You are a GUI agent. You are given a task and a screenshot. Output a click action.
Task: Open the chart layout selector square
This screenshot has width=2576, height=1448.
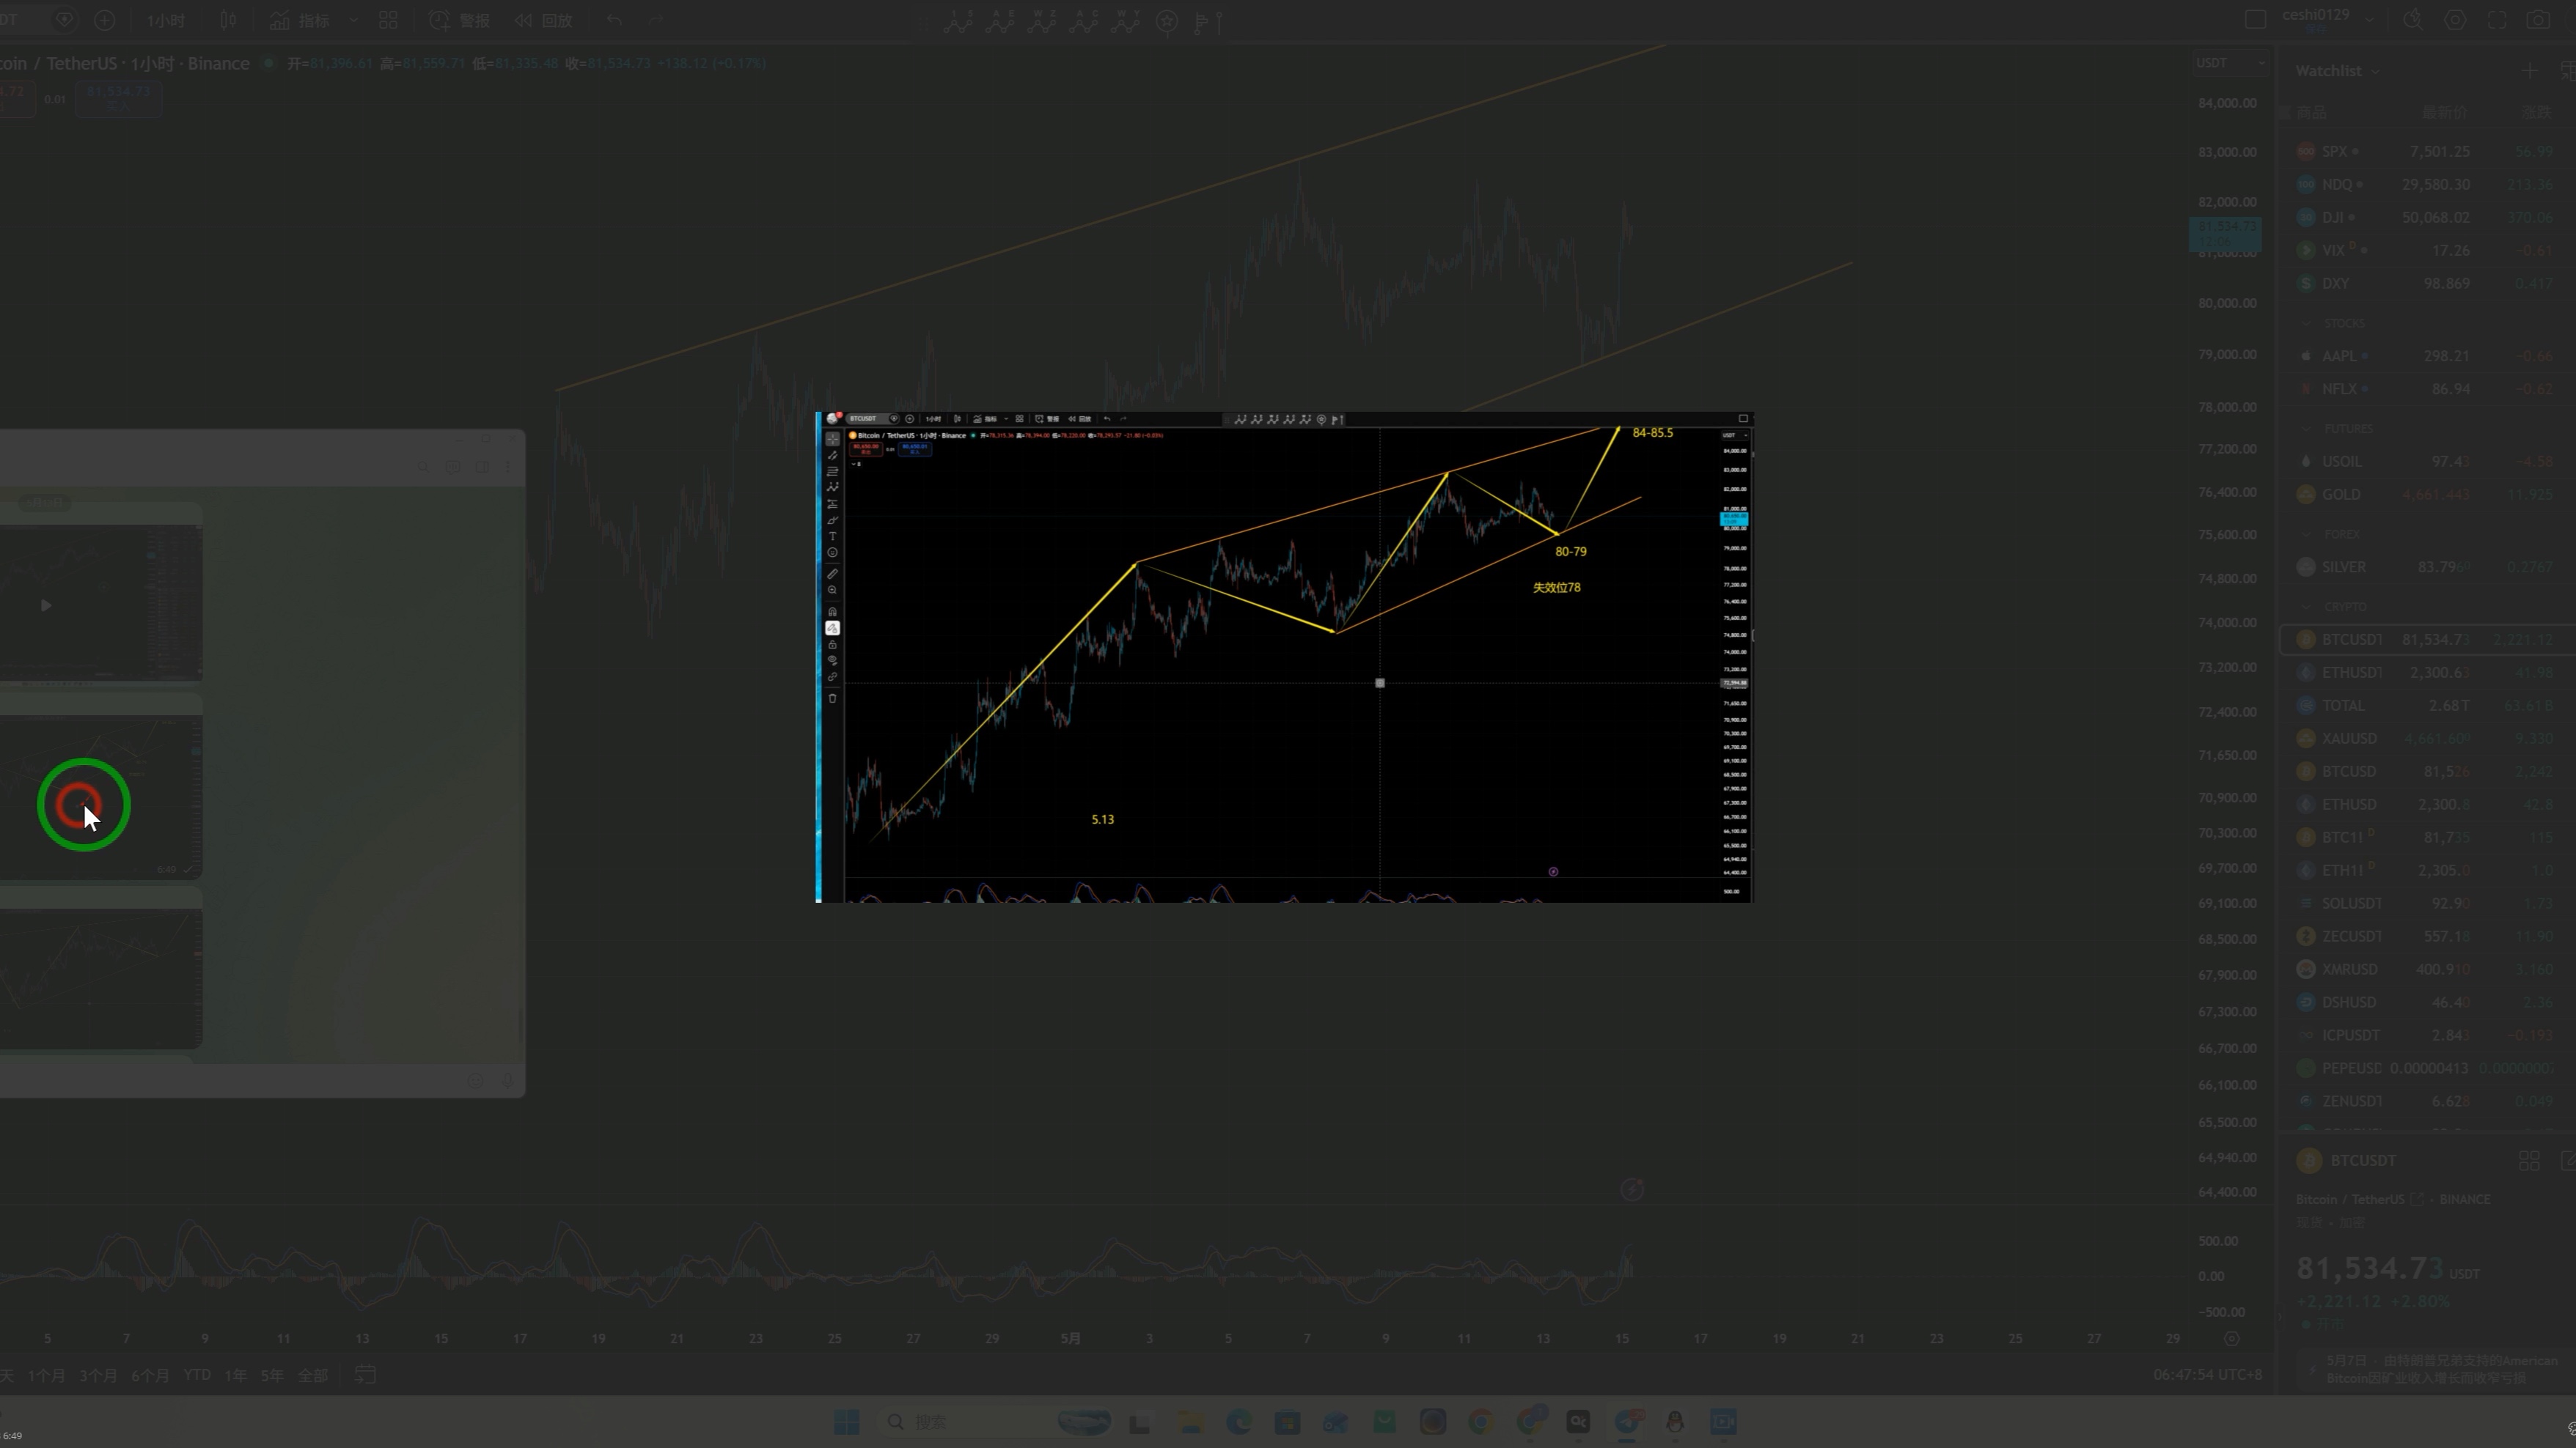2255,19
